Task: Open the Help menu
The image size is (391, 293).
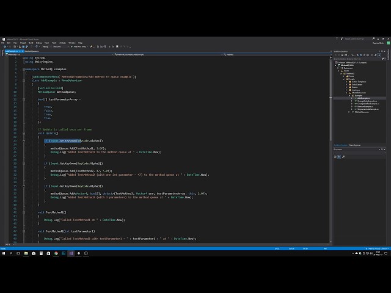Action: click(x=80, y=43)
